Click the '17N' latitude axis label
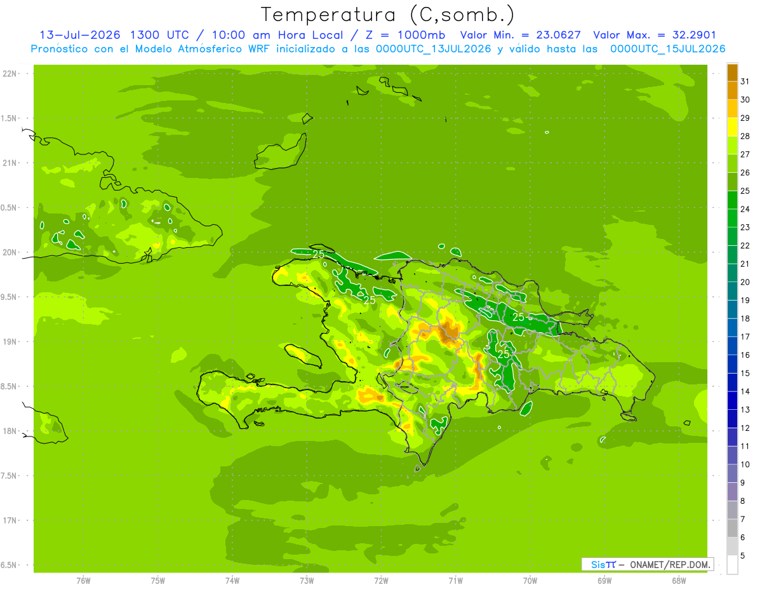Viewport: 762px width, 589px height. tap(10, 520)
